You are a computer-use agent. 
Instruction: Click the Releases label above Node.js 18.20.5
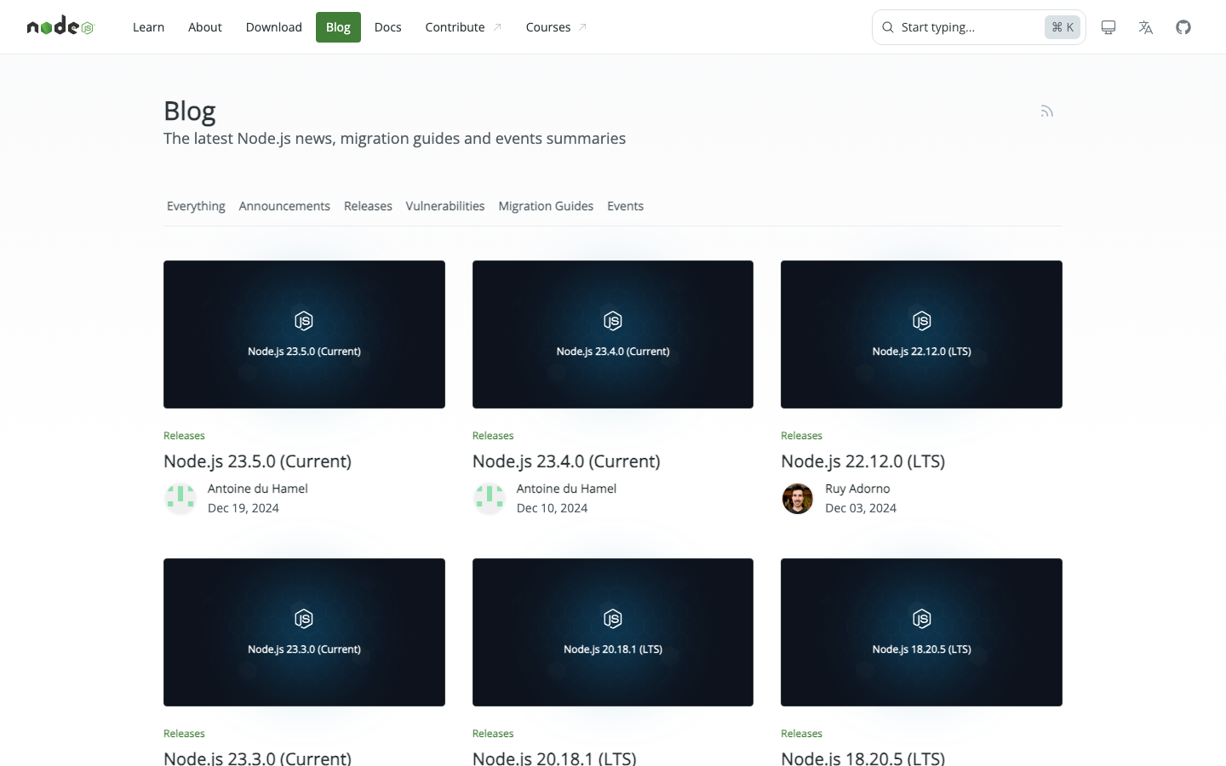[801, 734]
